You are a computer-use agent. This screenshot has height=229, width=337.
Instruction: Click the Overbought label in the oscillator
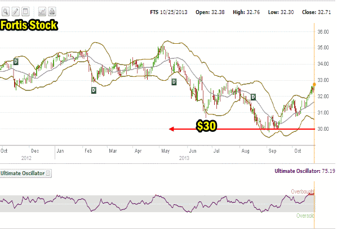point(303,191)
